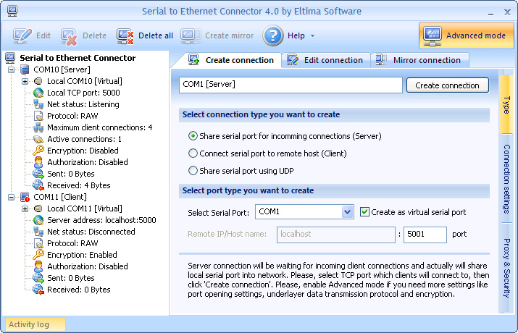Click the Serial to Ethernet Connector root icon

click(x=10, y=58)
